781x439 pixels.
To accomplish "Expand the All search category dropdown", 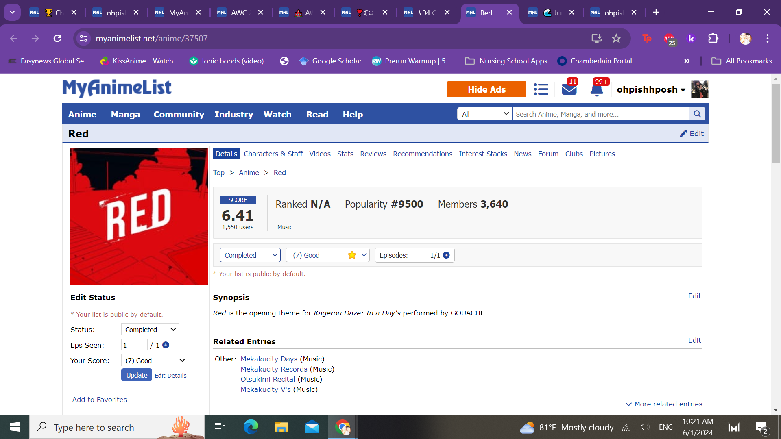I will click(x=485, y=114).
